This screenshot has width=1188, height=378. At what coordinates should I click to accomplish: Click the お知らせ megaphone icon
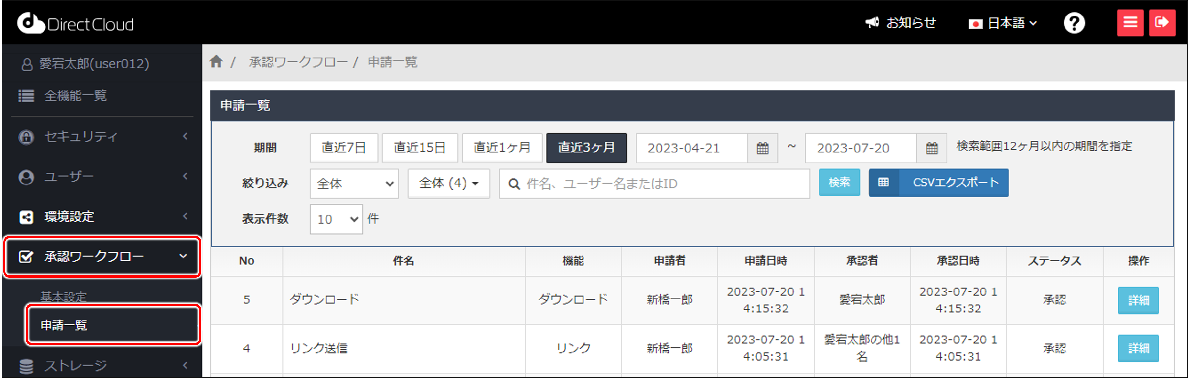pyautogui.click(x=872, y=23)
